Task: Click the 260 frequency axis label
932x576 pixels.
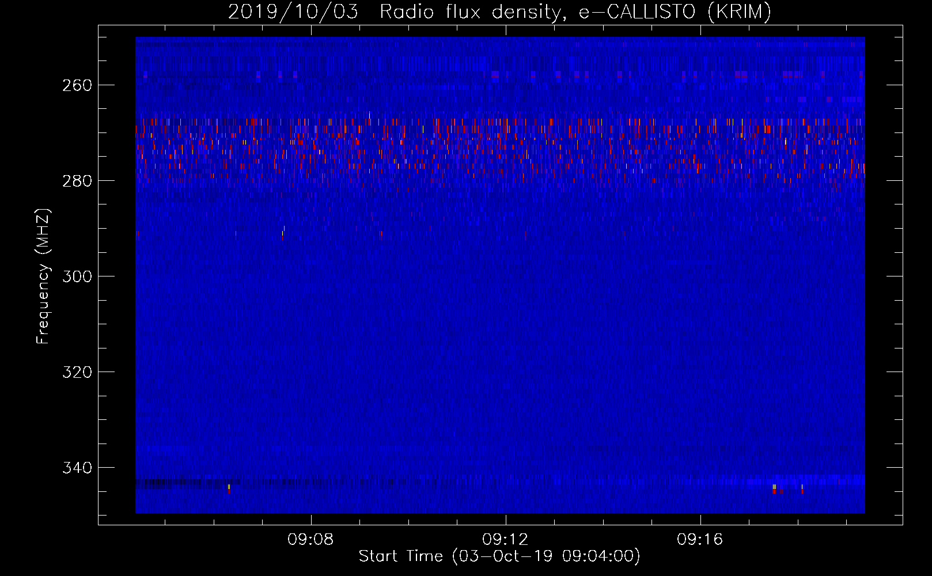Action: coord(77,85)
